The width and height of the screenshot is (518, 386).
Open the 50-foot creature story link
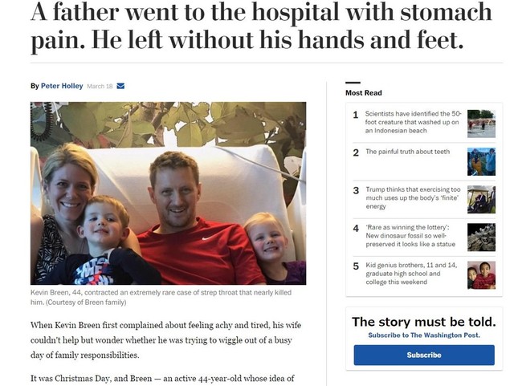[413, 122]
